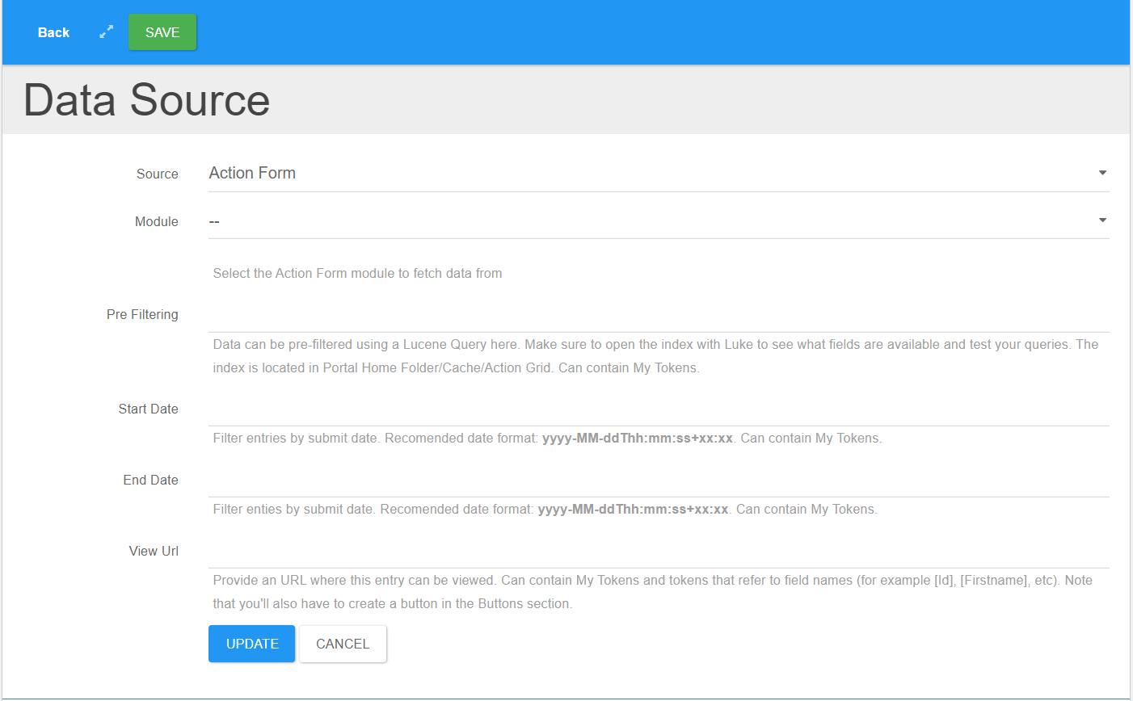Click the CANCEL button
The width and height of the screenshot is (1133, 701).
tap(343, 644)
